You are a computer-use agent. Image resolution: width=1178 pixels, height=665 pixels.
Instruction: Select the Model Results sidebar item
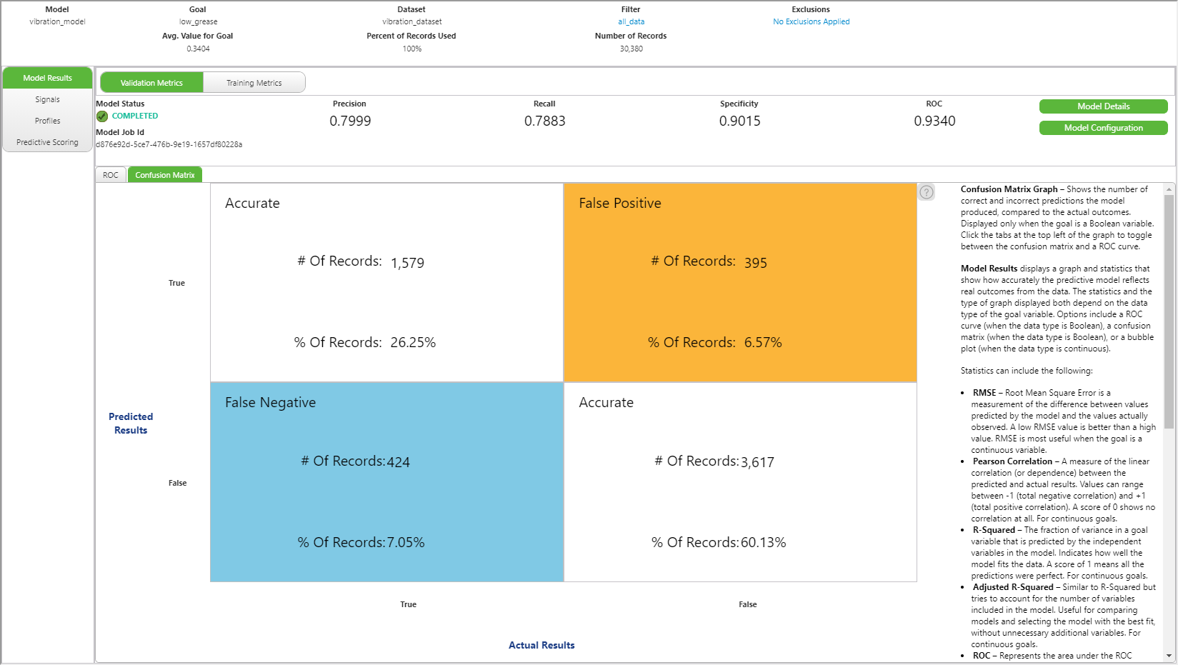tap(47, 77)
